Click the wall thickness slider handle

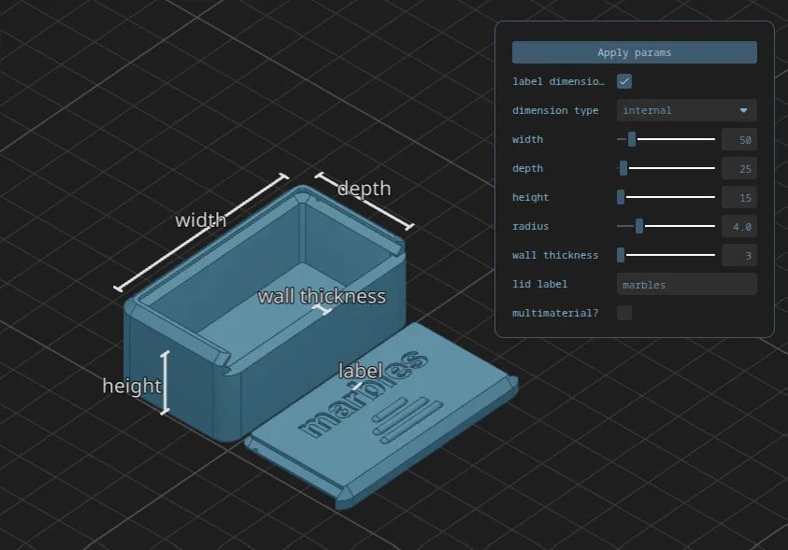click(x=621, y=255)
